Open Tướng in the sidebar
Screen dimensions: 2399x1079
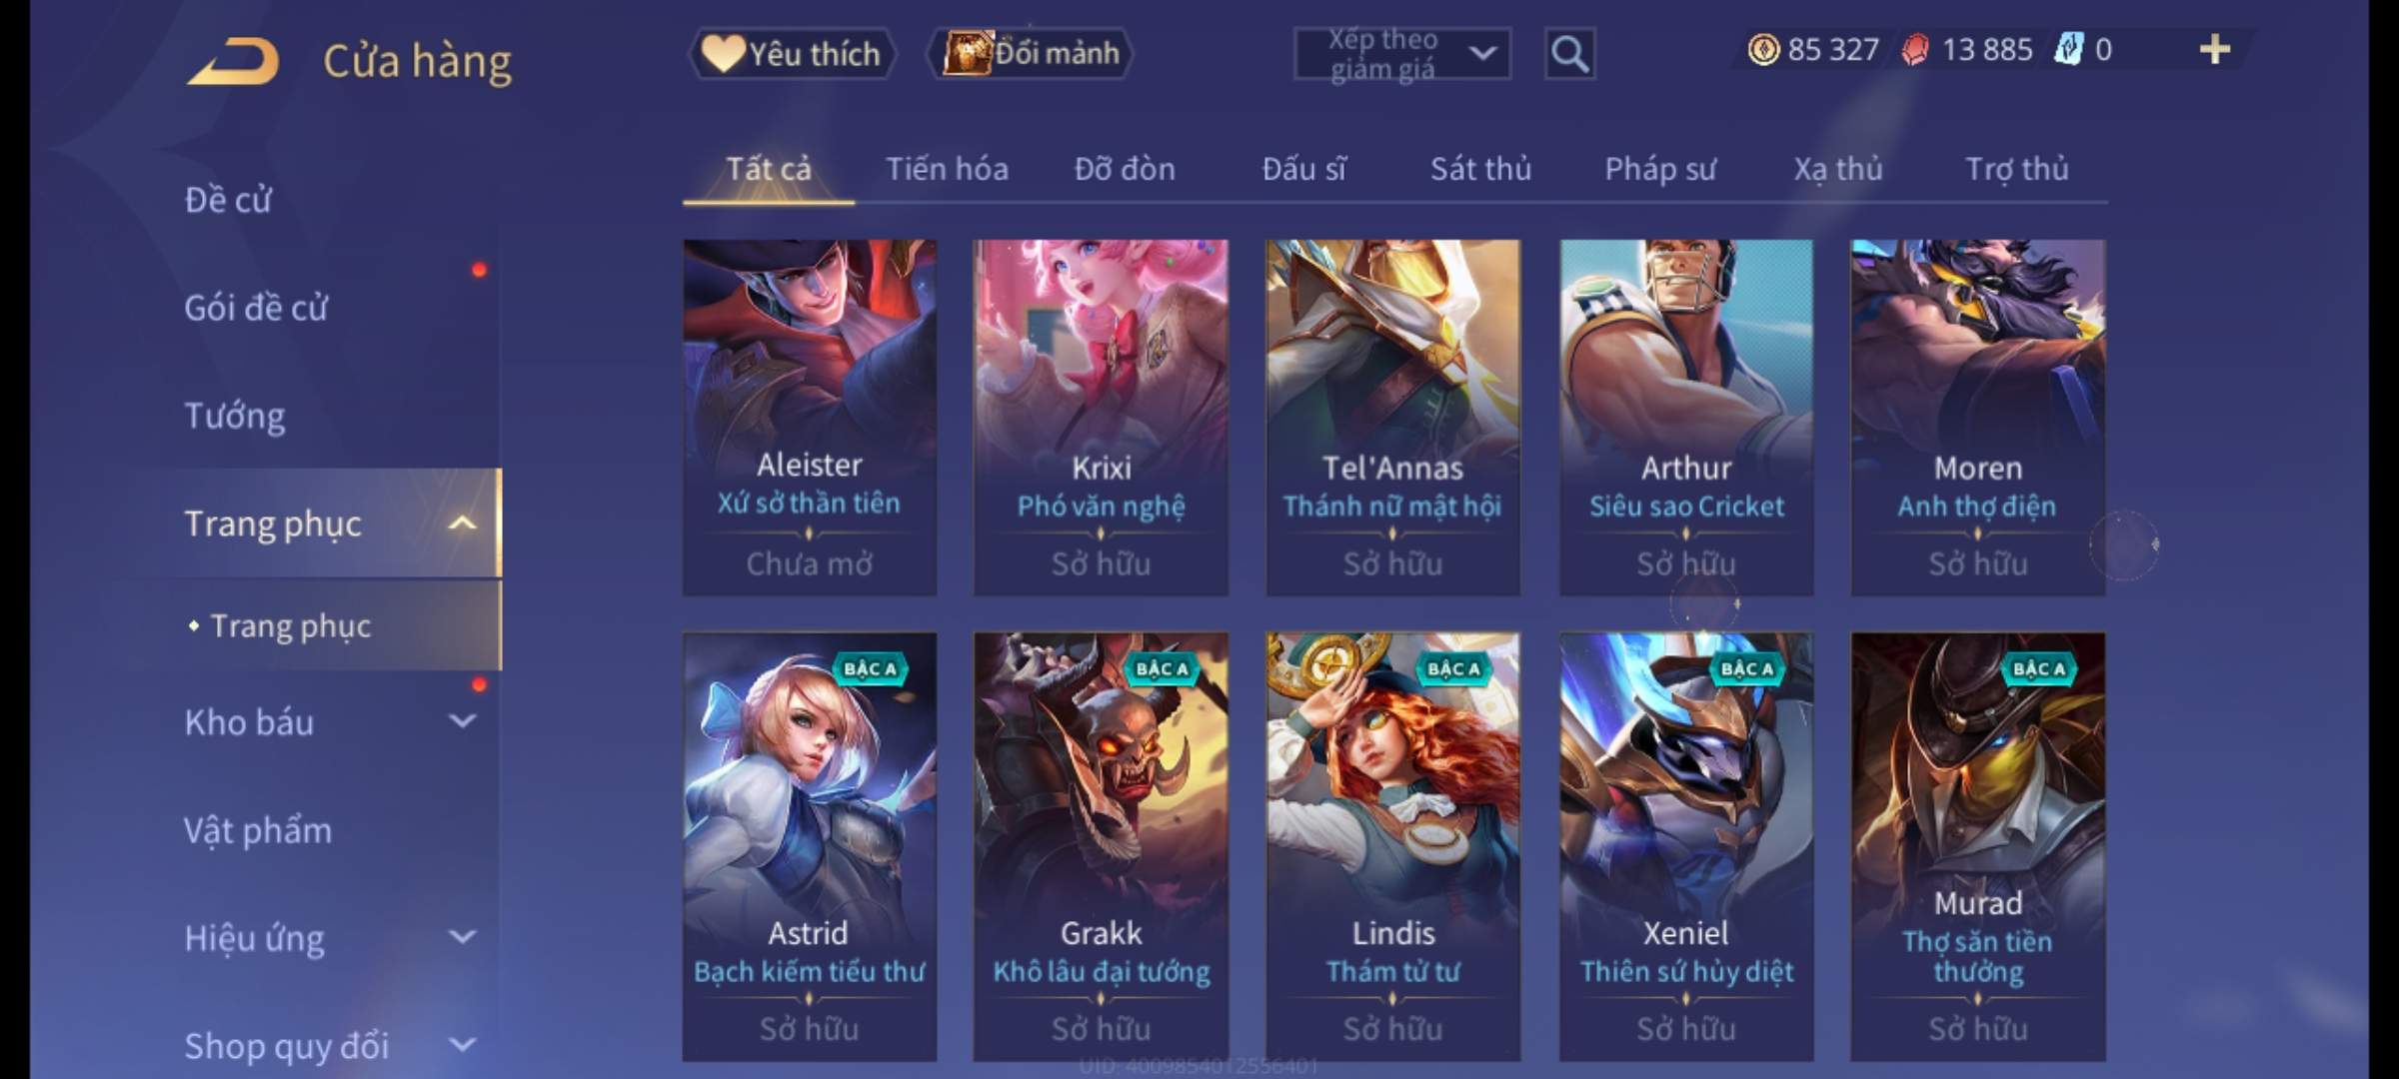tap(234, 416)
